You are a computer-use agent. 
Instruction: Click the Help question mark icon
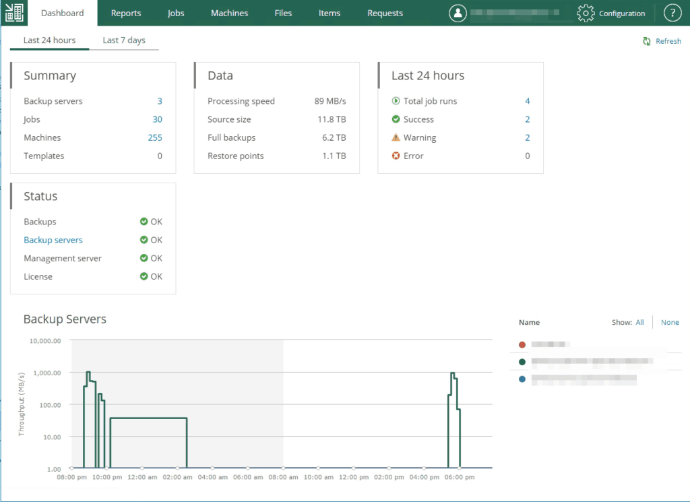tap(672, 12)
